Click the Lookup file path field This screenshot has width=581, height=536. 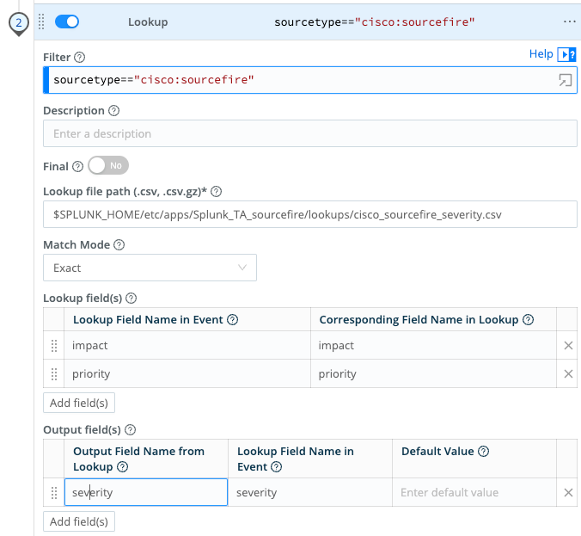click(x=310, y=214)
